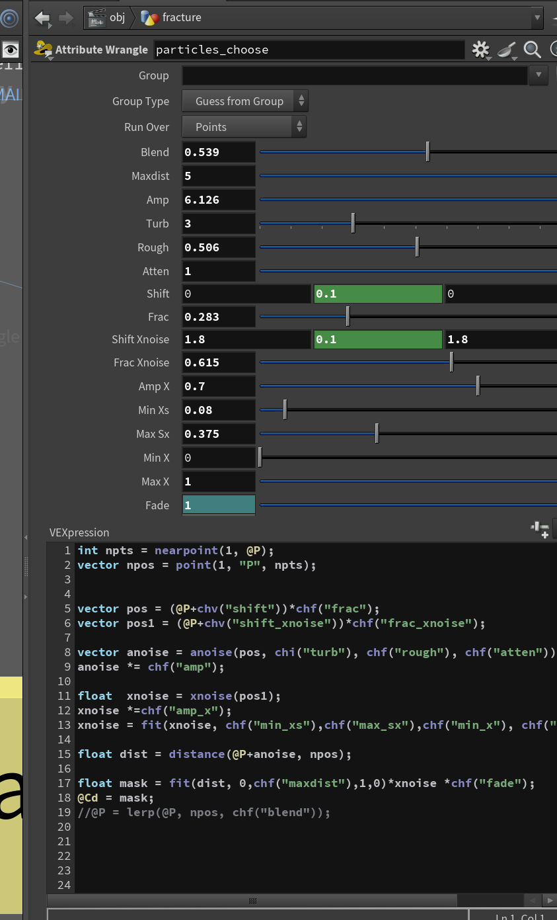Click the Blend slider handle
Viewport: 557px width, 920px height.
427,151
